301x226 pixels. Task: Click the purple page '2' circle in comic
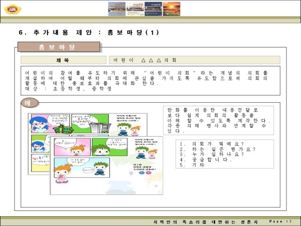click(148, 172)
